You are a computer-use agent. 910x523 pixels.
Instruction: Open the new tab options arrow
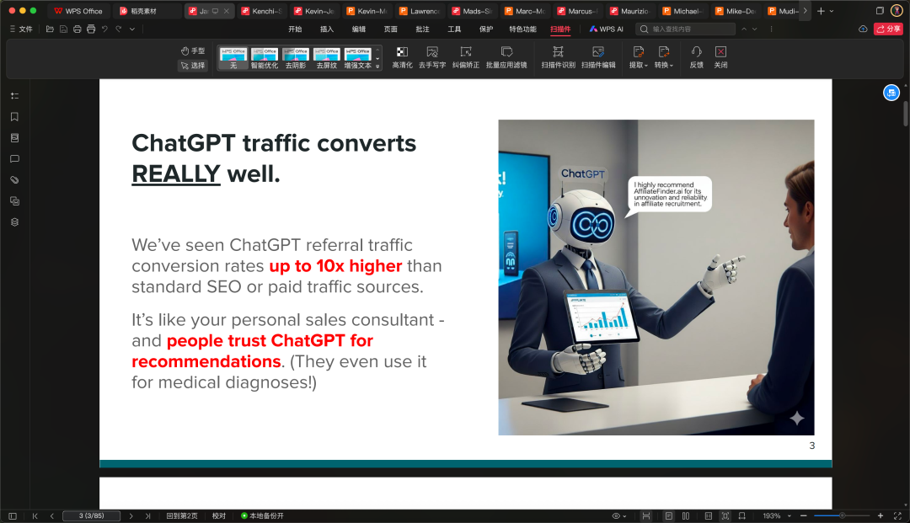832,11
